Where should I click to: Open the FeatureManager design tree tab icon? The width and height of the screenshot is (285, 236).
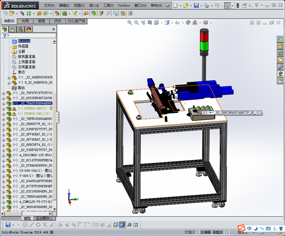click(x=5, y=29)
